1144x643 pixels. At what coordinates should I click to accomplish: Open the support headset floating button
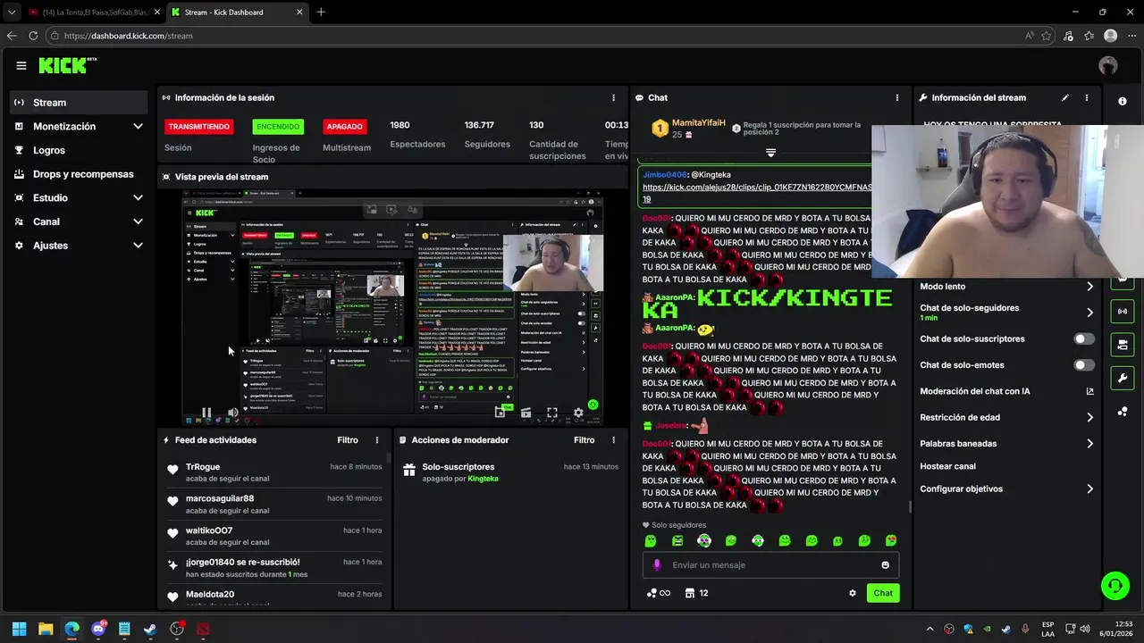pyautogui.click(x=1115, y=586)
